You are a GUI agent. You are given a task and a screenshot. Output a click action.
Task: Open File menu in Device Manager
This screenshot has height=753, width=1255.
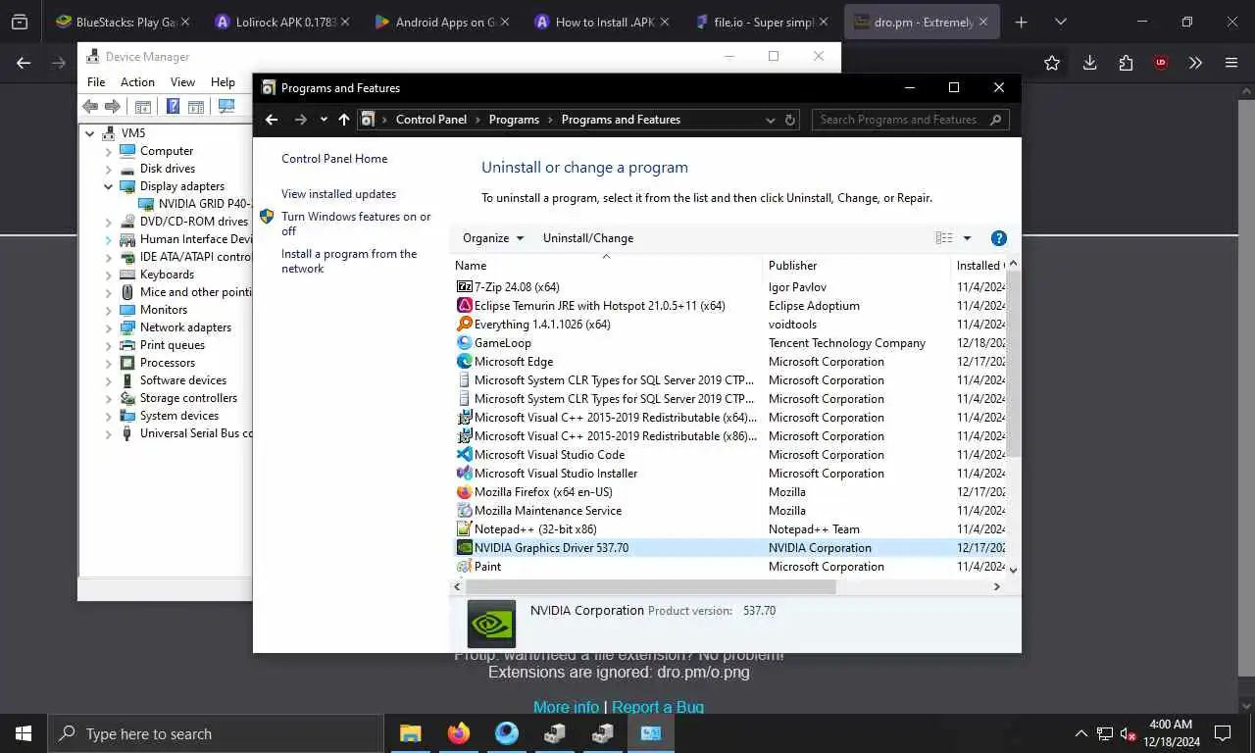coord(96,82)
